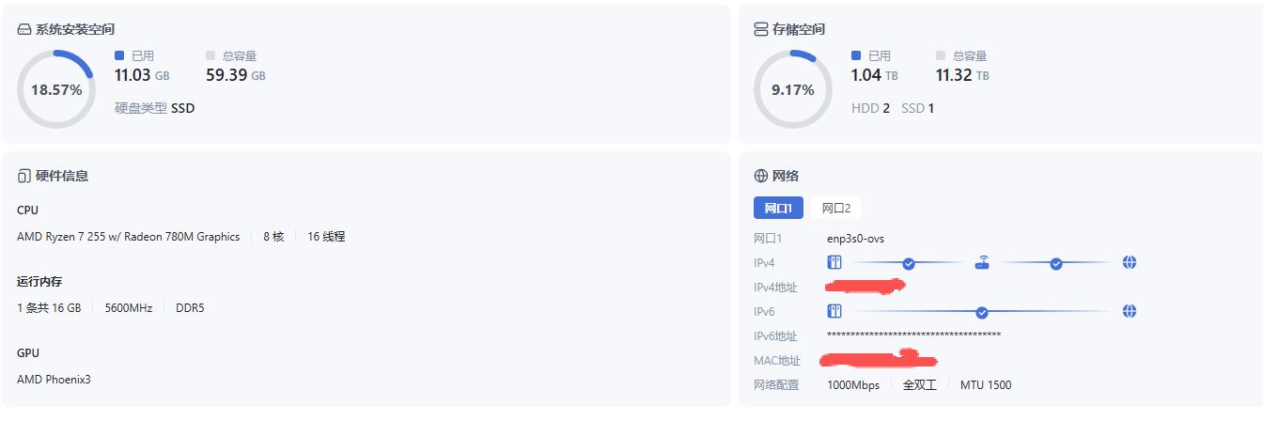Click the 9.17% storage usage ring
Viewport: 1263px width, 421px height.
[x=793, y=90]
